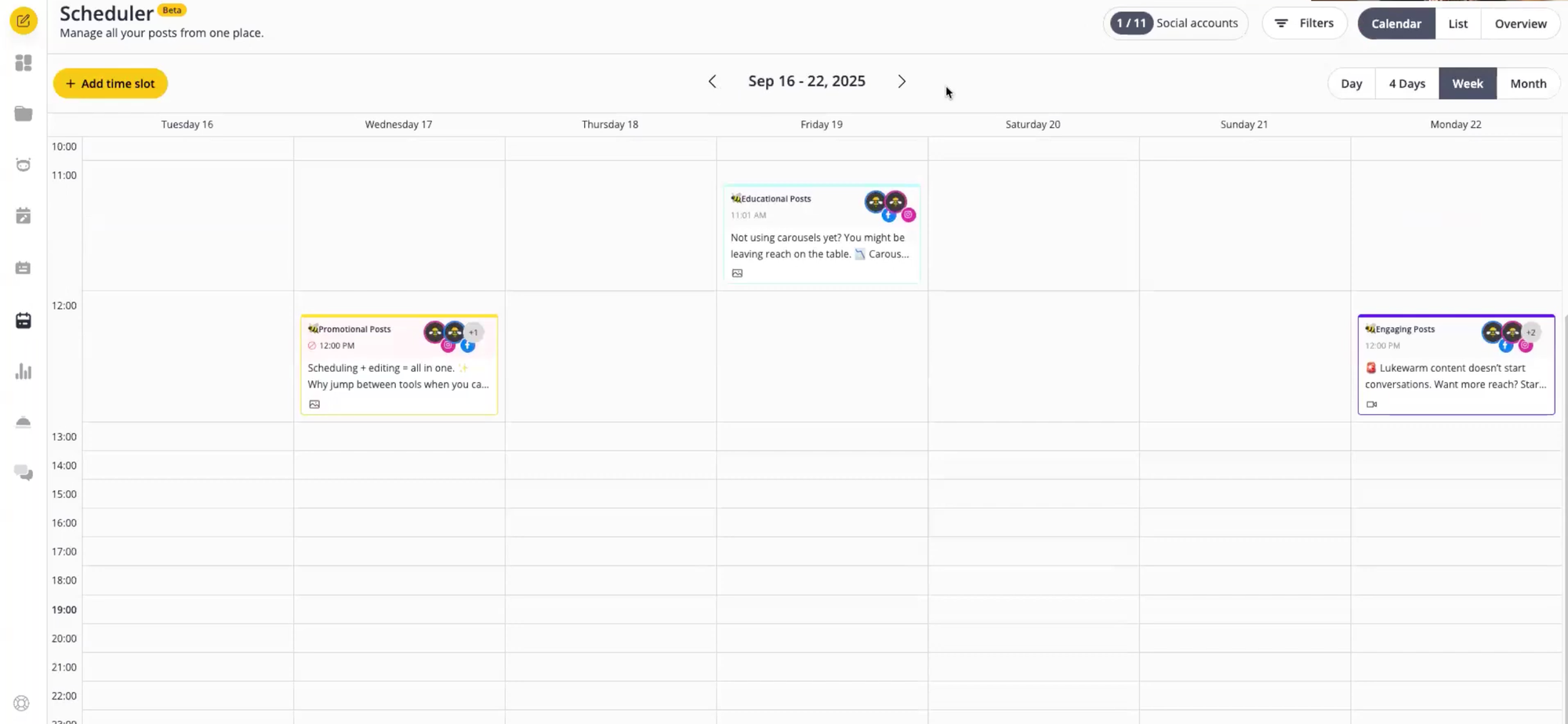Viewport: 1568px width, 724px height.
Task: Open the 1 / 11 Social accounts selector
Action: click(1175, 24)
